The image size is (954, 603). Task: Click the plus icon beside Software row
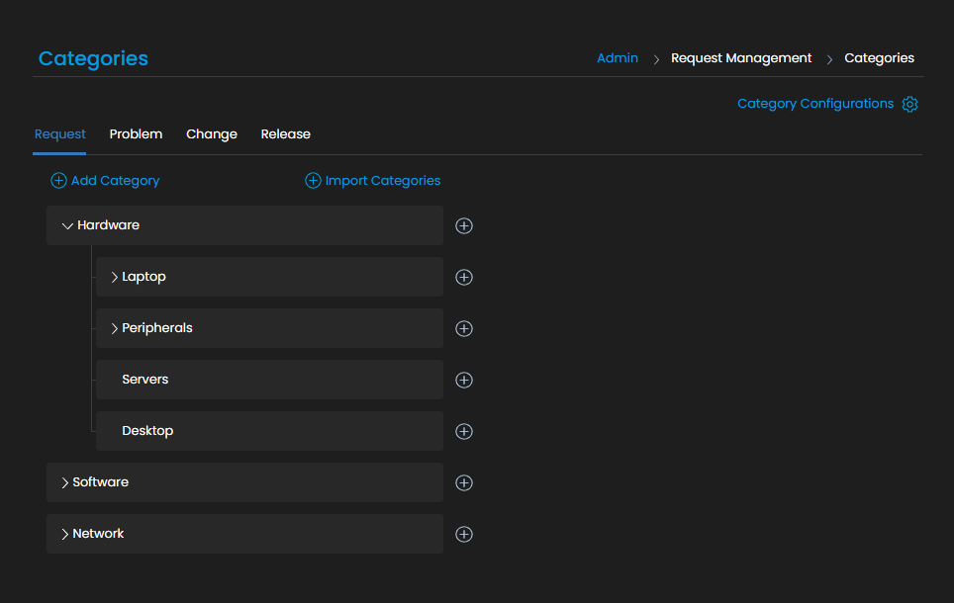463,482
